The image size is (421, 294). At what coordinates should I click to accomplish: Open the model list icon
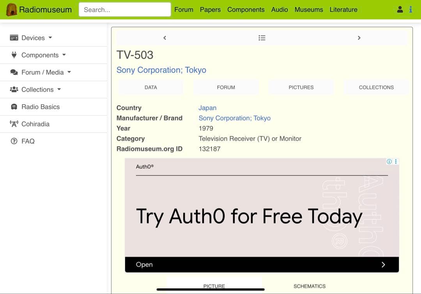pyautogui.click(x=262, y=38)
